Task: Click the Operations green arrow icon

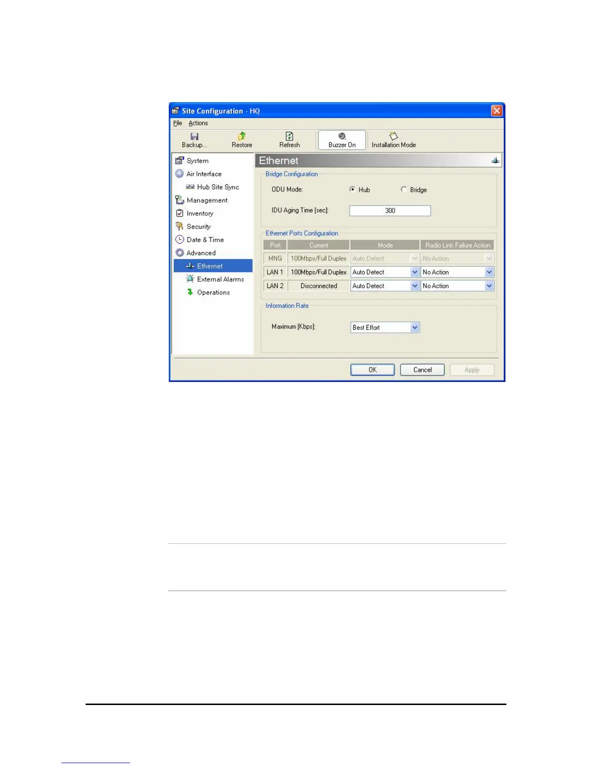Action: tap(190, 292)
